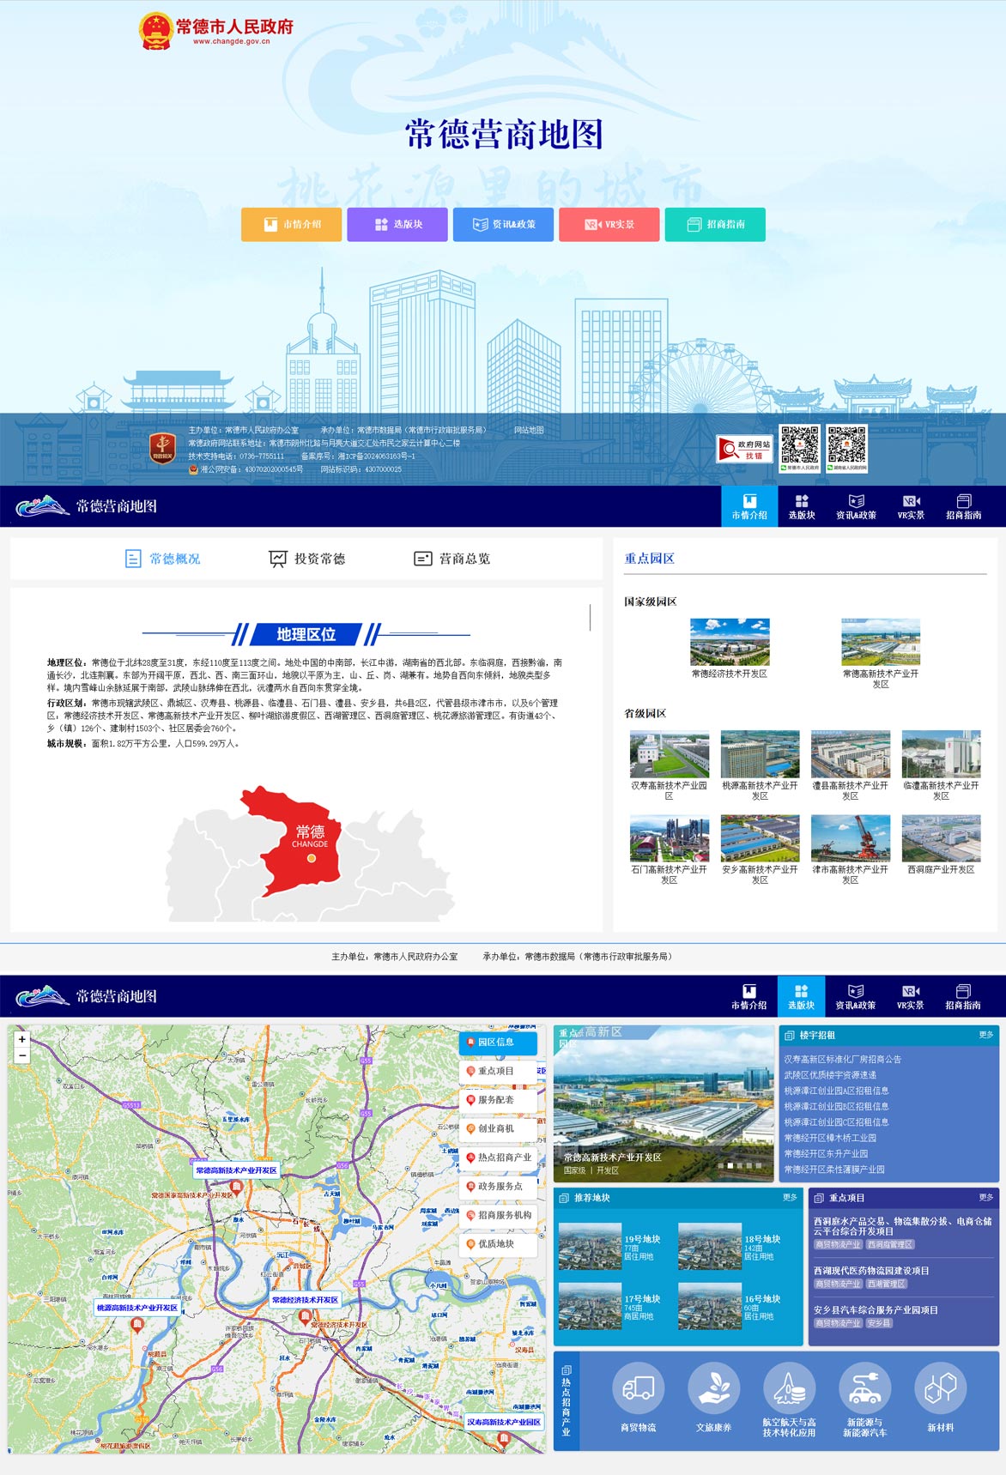Open the 网站地图 footer link
This screenshot has height=1475, width=1006.
(529, 430)
